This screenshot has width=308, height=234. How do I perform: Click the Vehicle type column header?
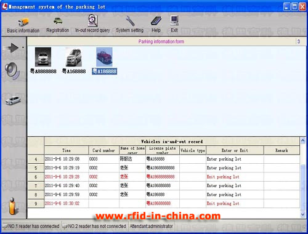[193, 150]
